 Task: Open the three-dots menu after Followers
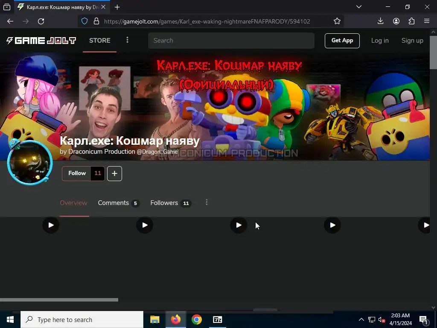(x=207, y=202)
